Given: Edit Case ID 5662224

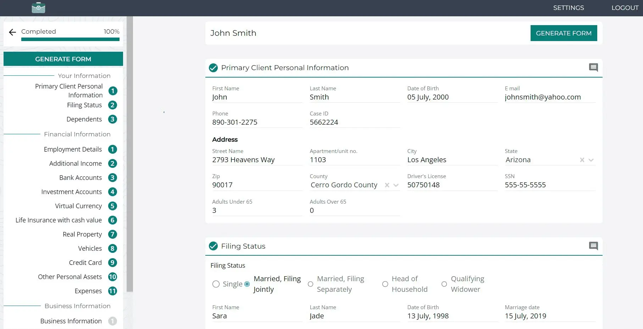Looking at the screenshot, I should 355,123.
